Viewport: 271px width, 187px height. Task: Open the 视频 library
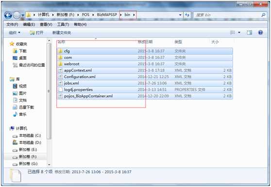click(x=23, y=86)
